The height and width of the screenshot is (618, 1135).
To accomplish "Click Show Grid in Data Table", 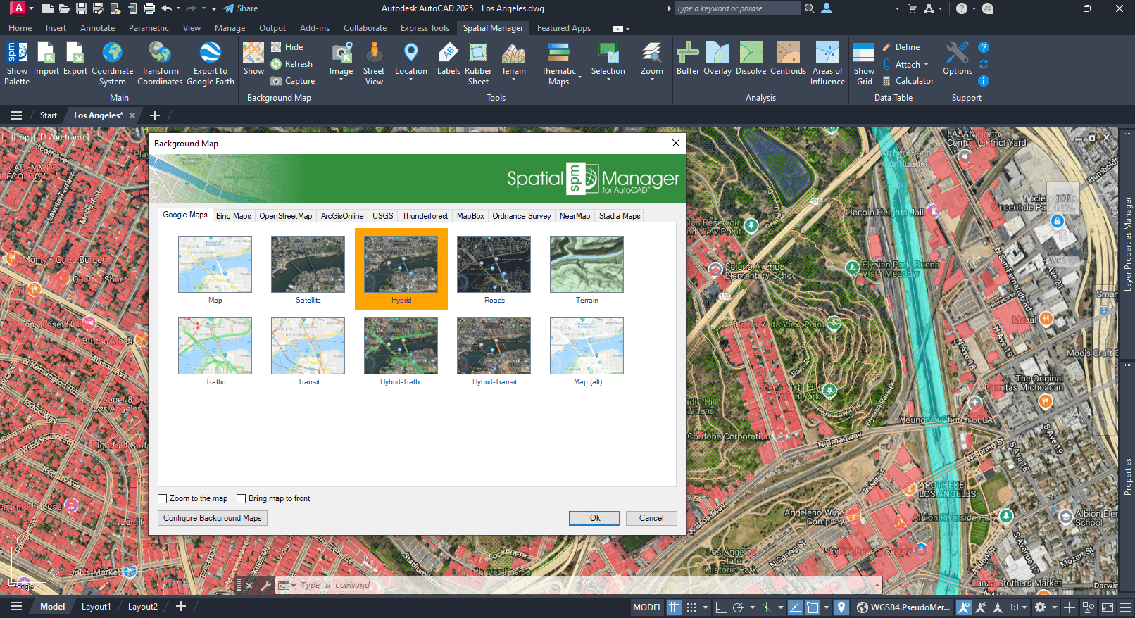I will pos(864,63).
